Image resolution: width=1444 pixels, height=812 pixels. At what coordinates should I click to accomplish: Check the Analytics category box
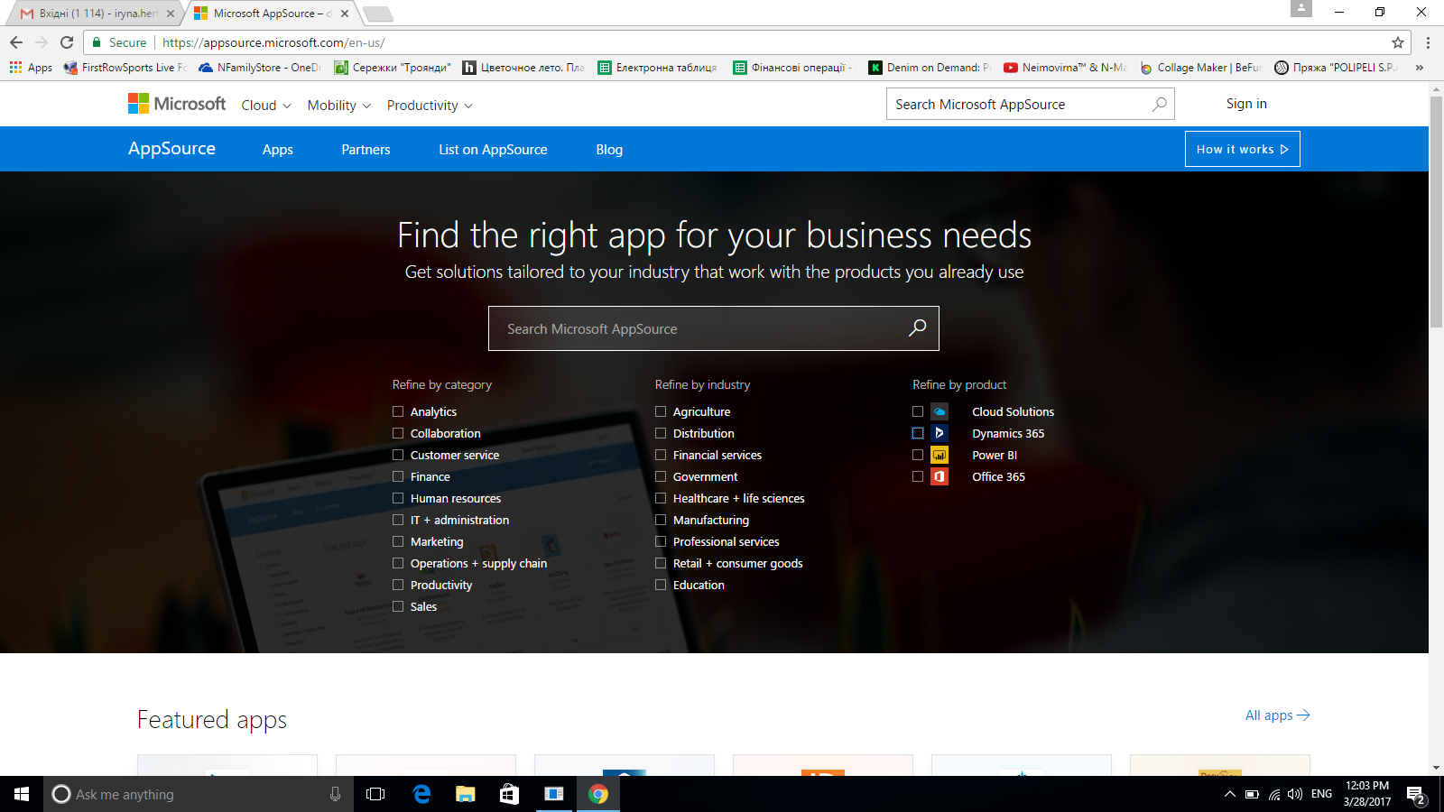tap(398, 411)
